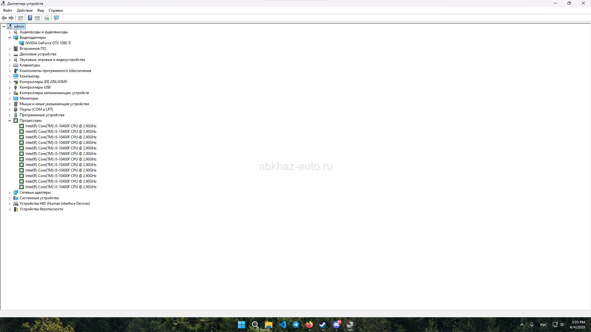Collapse the Видеоадаптеры category
The width and height of the screenshot is (591, 332).
[10, 38]
